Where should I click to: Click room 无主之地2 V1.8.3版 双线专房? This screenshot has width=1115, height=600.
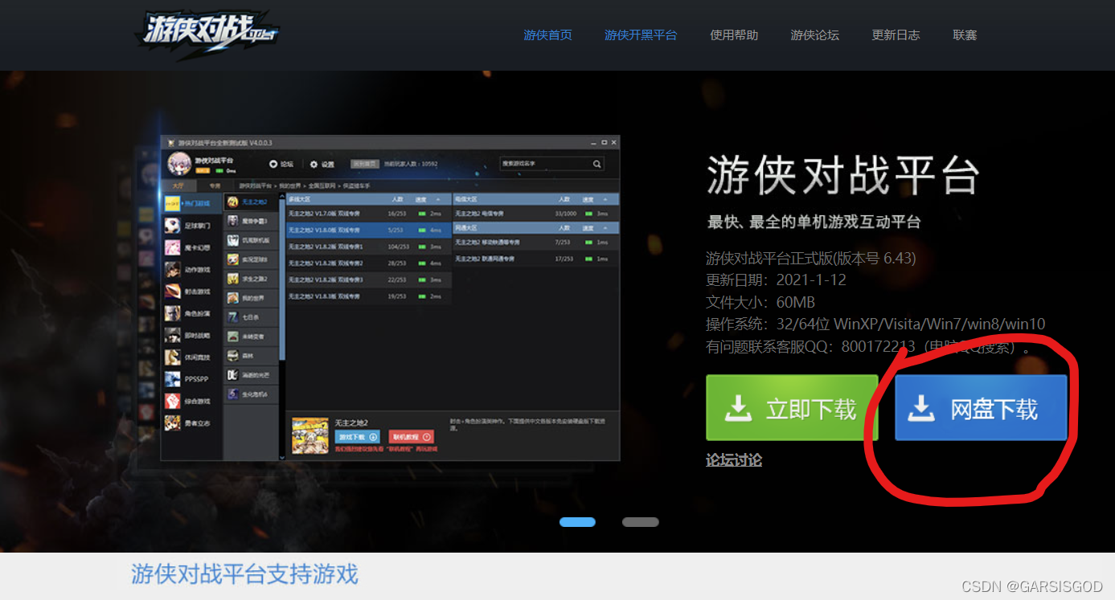369,296
